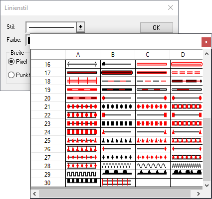Choose the sine wave line style in C28
212x199 pixels.
pyautogui.click(x=153, y=166)
